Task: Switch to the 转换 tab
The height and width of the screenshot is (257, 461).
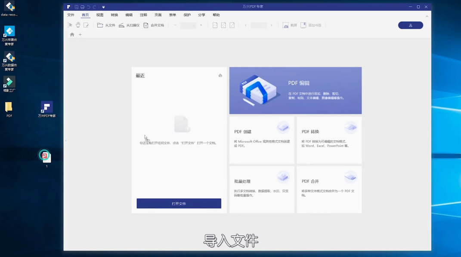Action: (114, 15)
